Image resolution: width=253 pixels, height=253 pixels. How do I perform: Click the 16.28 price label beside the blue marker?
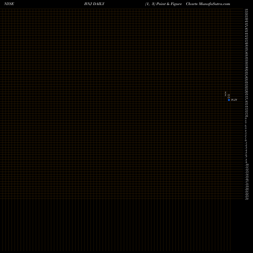click(x=234, y=100)
